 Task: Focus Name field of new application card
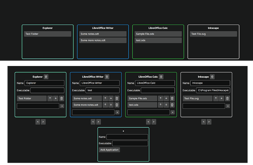coord(127,137)
